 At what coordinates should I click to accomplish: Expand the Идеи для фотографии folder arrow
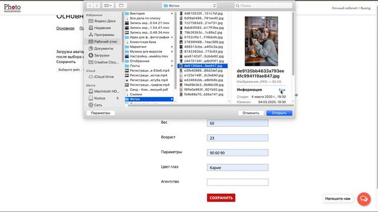(172, 37)
